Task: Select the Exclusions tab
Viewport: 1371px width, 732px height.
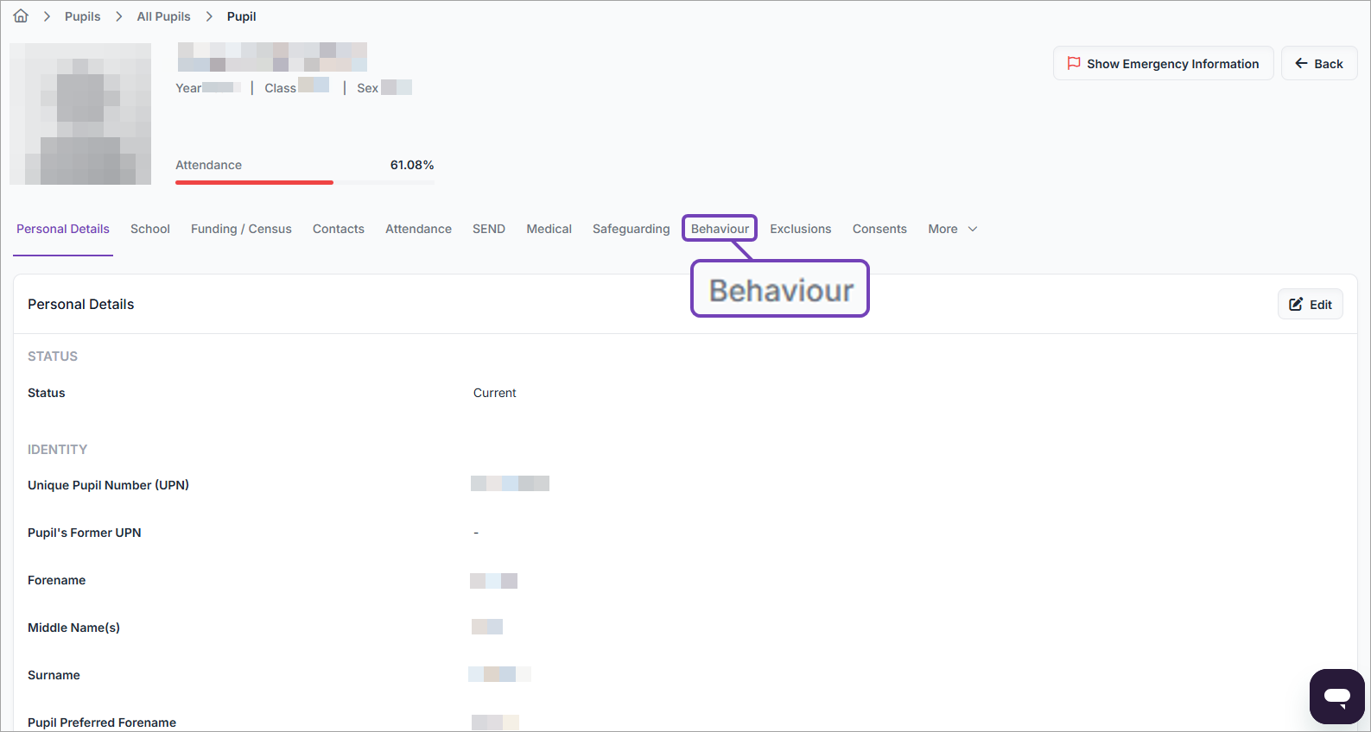Action: (x=800, y=229)
